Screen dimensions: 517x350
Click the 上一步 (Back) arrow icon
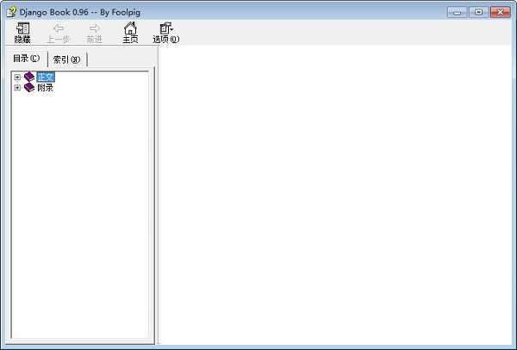click(59, 28)
